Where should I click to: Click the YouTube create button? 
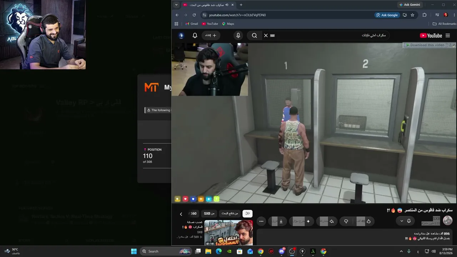[211, 35]
